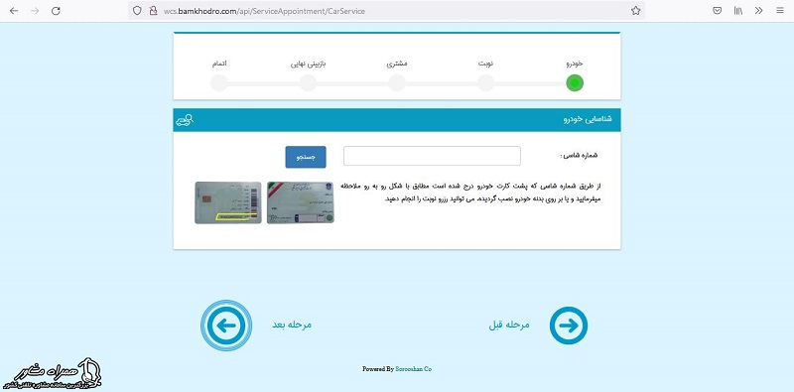The width and height of the screenshot is (794, 392).
Task: Click the browser back arrow
Action: tap(14, 11)
